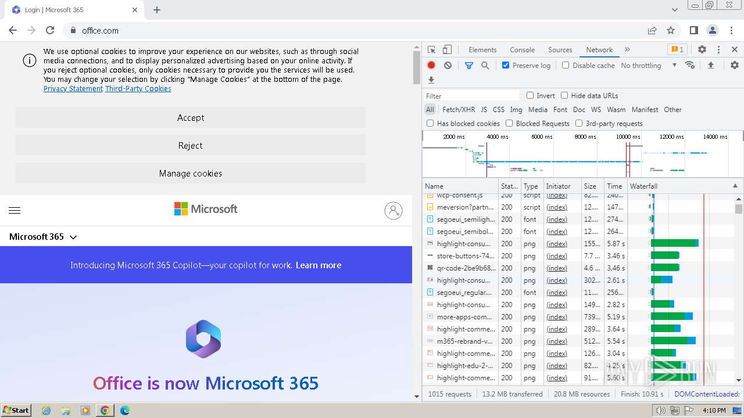Screen dimensions: 744x418
Task: Open system tray volume icon
Action: [x=660, y=410]
